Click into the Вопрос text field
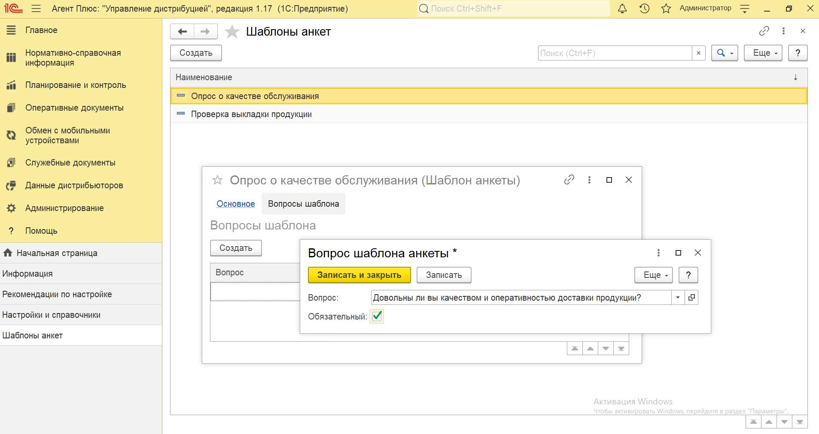 click(x=521, y=297)
